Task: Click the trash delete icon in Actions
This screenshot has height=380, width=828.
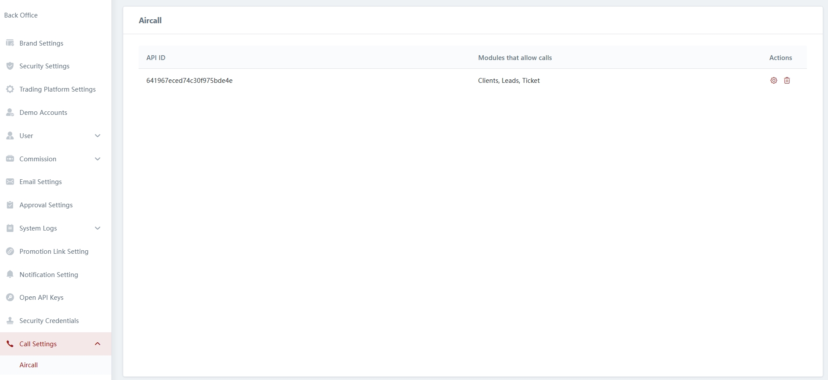Action: pyautogui.click(x=787, y=81)
